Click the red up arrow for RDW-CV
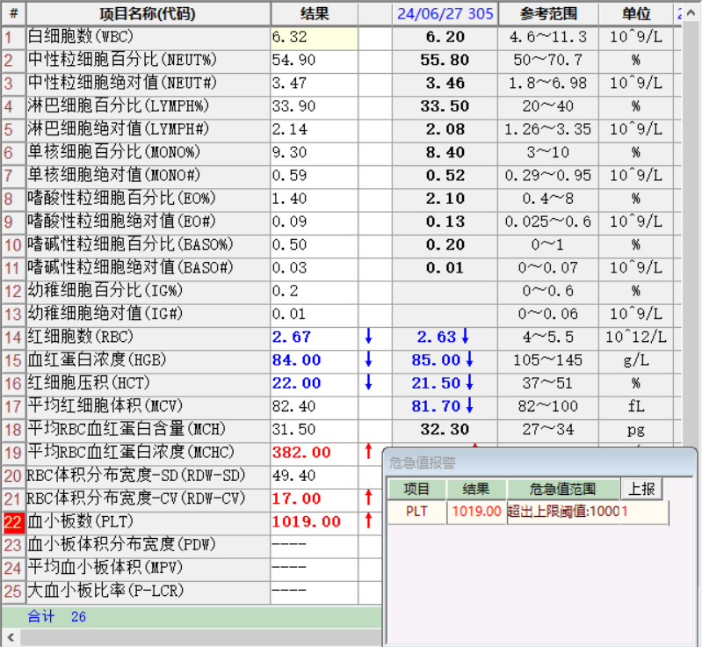Viewport: 702px width, 647px height. click(369, 498)
